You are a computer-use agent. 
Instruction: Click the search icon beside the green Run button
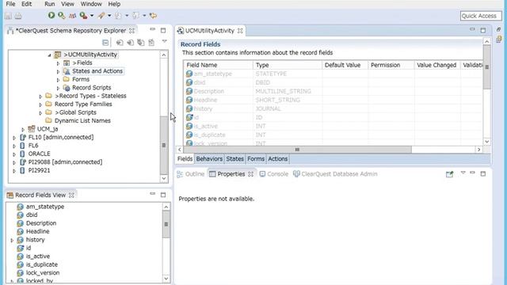pos(62,15)
